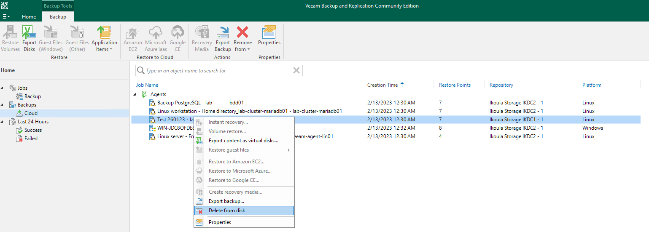
Task: Sort by Job Name column header
Action: 147,85
